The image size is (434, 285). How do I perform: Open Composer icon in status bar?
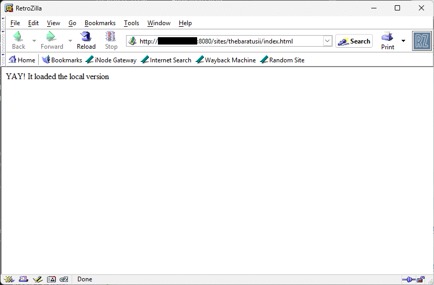coord(38,279)
